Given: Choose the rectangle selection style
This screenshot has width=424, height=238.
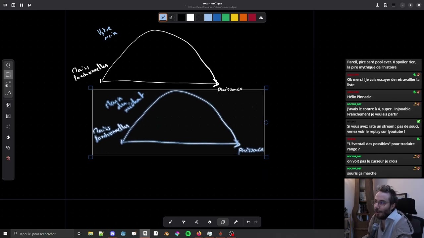Looking at the screenshot, I should coord(8,75).
